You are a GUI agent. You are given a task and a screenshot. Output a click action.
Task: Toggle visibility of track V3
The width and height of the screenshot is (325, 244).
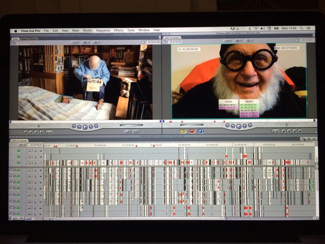(19, 151)
